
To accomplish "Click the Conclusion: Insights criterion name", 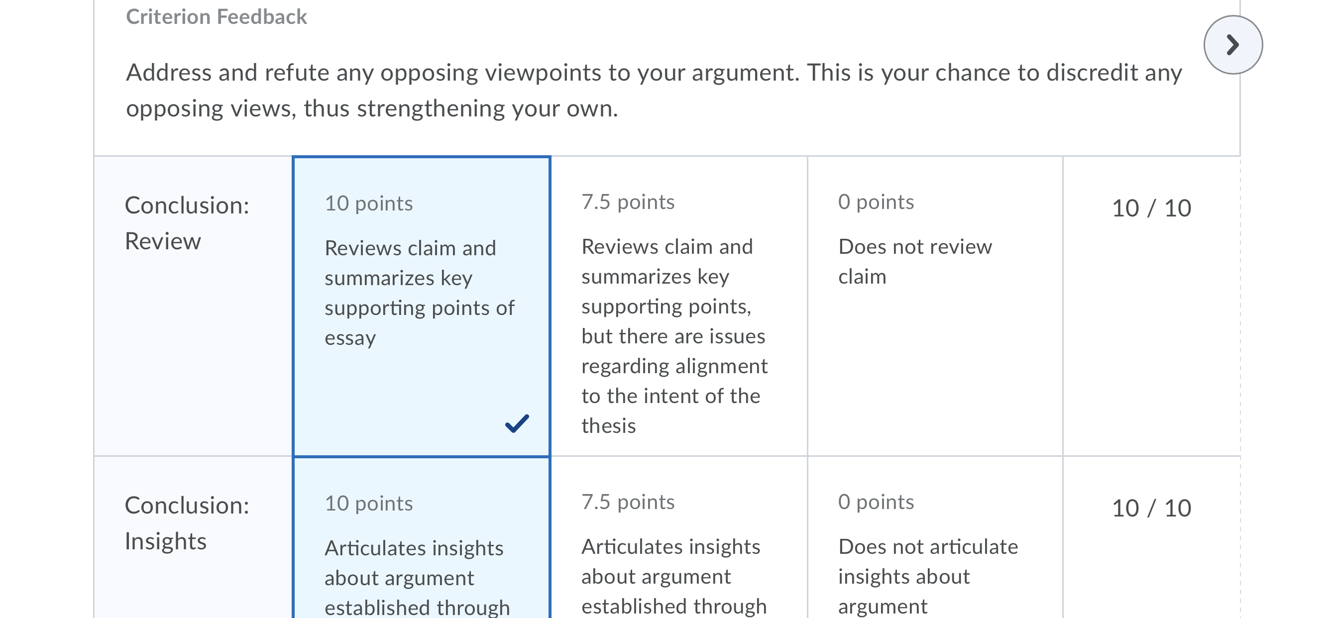I will (x=187, y=523).
